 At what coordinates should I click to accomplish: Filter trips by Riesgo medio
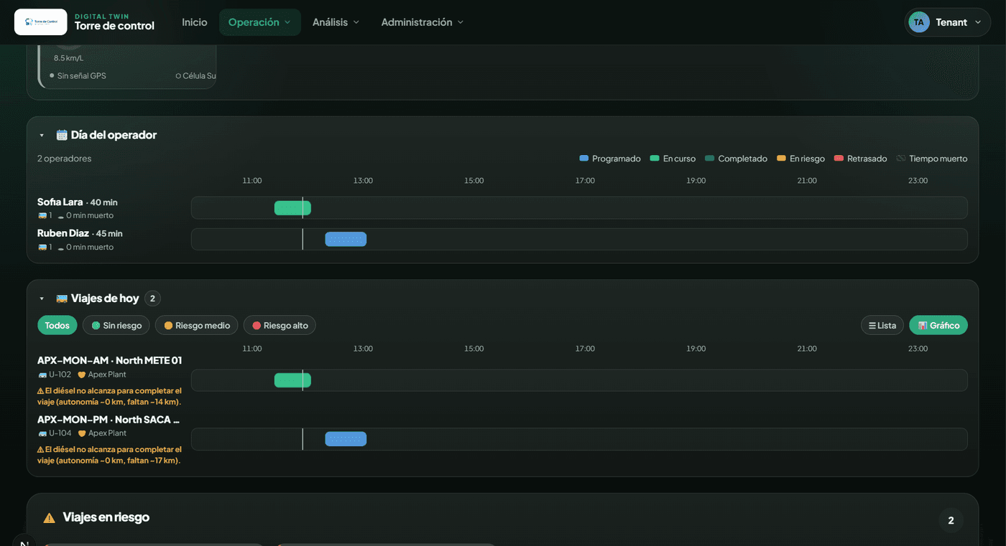pos(197,326)
